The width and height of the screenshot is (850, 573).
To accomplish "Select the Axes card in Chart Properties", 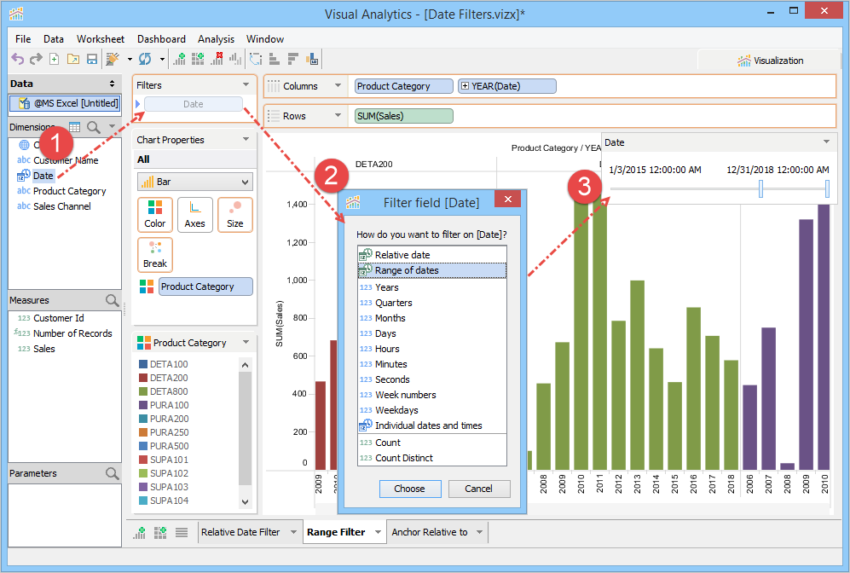I will tap(194, 215).
